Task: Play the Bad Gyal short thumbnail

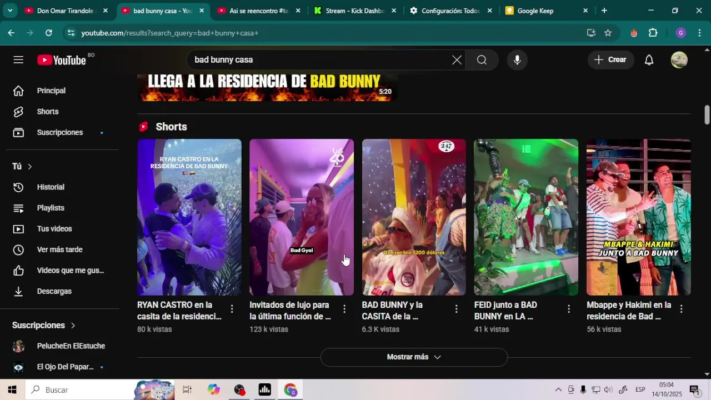Action: 302,217
